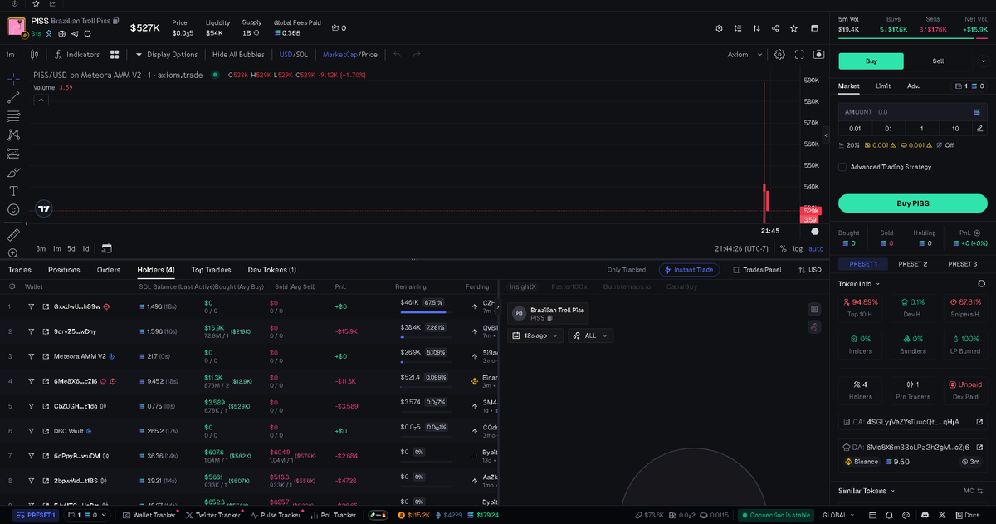Select the forecasting position tool
996x524 pixels.
[13, 154]
